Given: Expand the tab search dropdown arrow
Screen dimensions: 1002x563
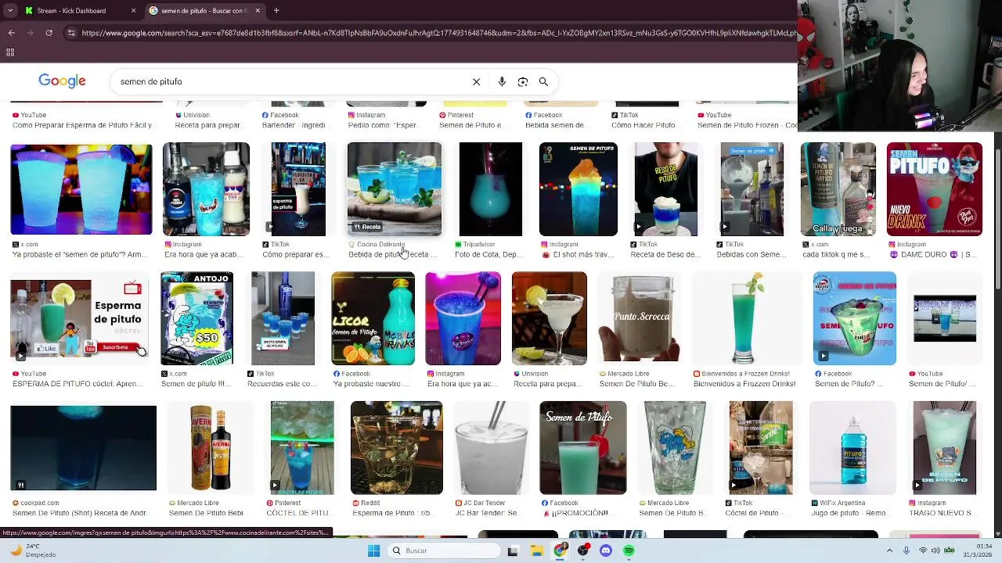Looking at the screenshot, I should [x=10, y=11].
